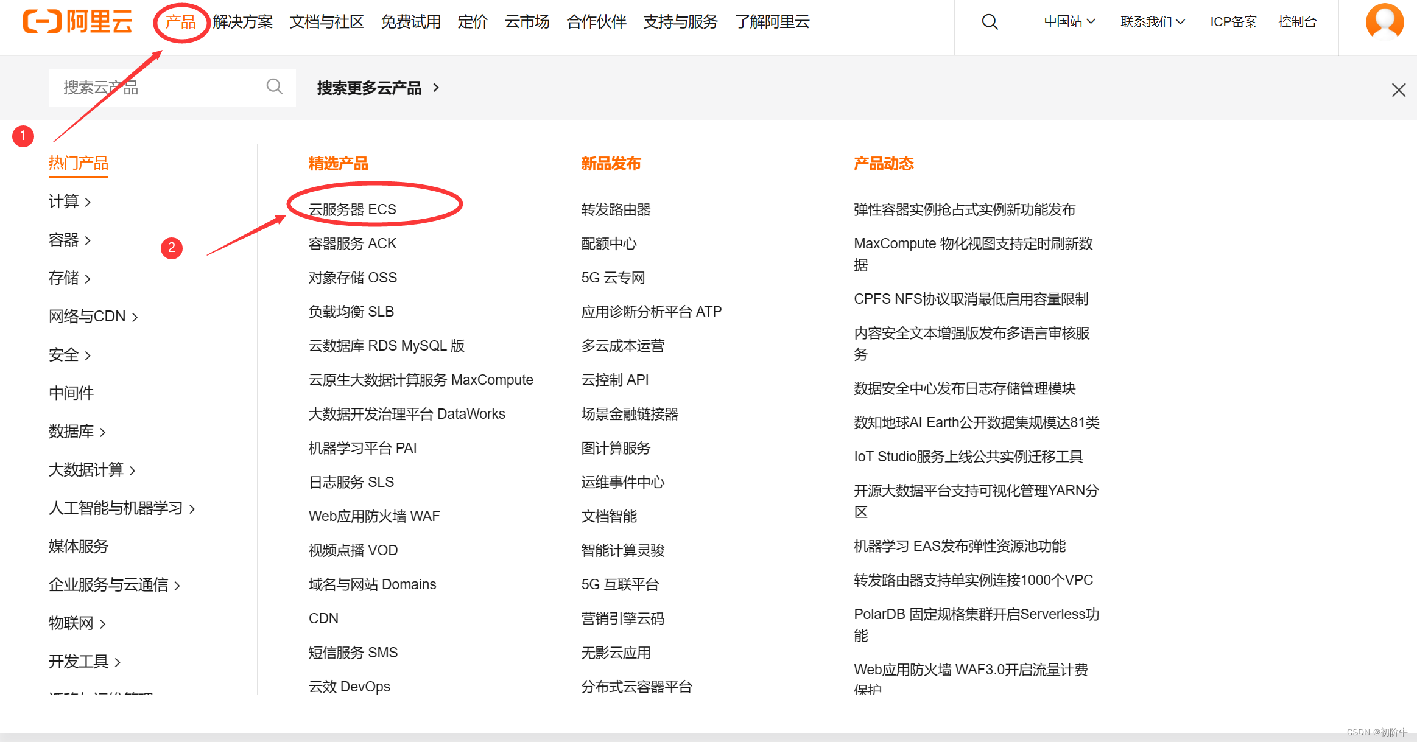Open 短信服务 SMS product
The width and height of the screenshot is (1417, 742).
tap(353, 653)
